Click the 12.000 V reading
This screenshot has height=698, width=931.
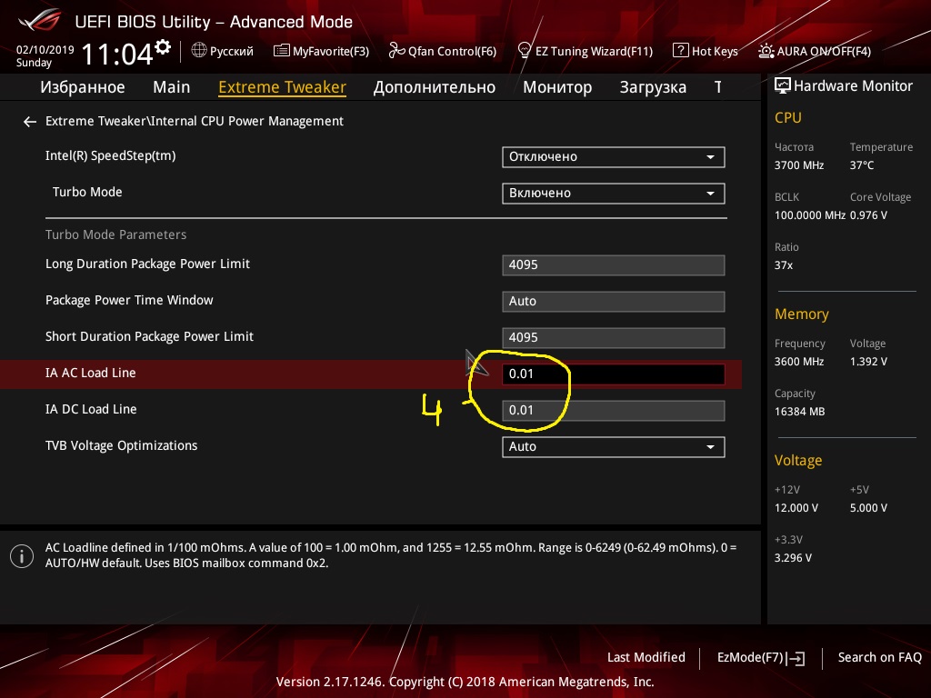[x=796, y=509]
